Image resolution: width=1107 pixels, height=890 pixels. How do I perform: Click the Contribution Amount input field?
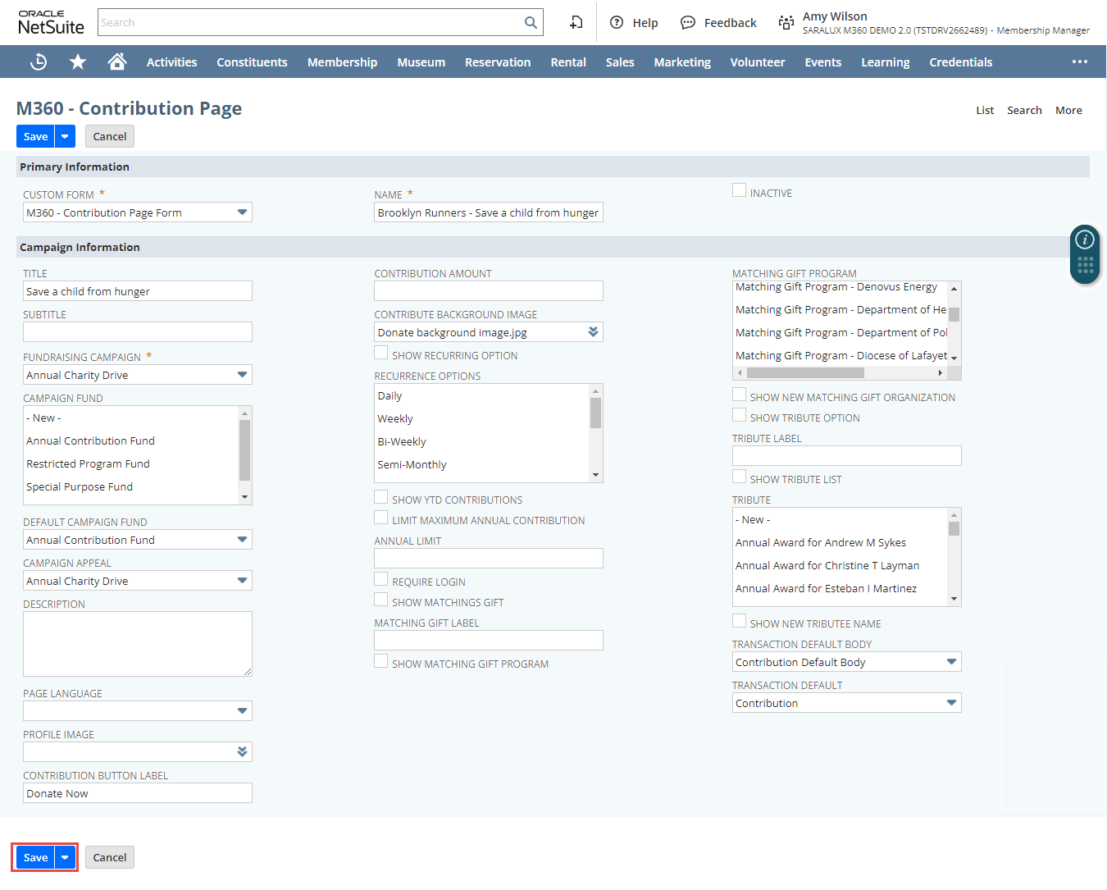[488, 291]
